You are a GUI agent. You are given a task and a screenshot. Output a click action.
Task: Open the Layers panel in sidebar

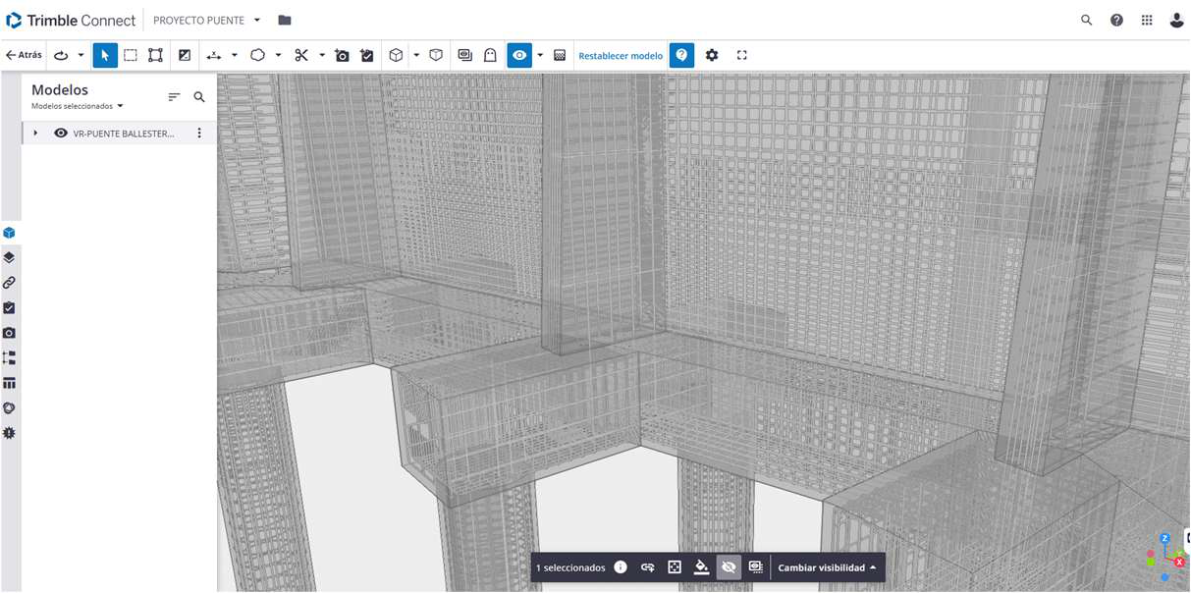click(x=9, y=258)
